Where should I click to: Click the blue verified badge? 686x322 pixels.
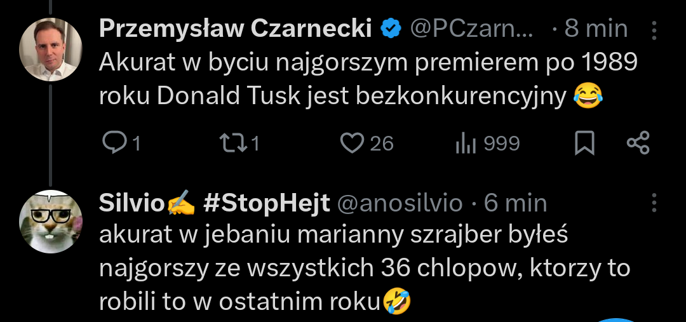click(x=391, y=29)
